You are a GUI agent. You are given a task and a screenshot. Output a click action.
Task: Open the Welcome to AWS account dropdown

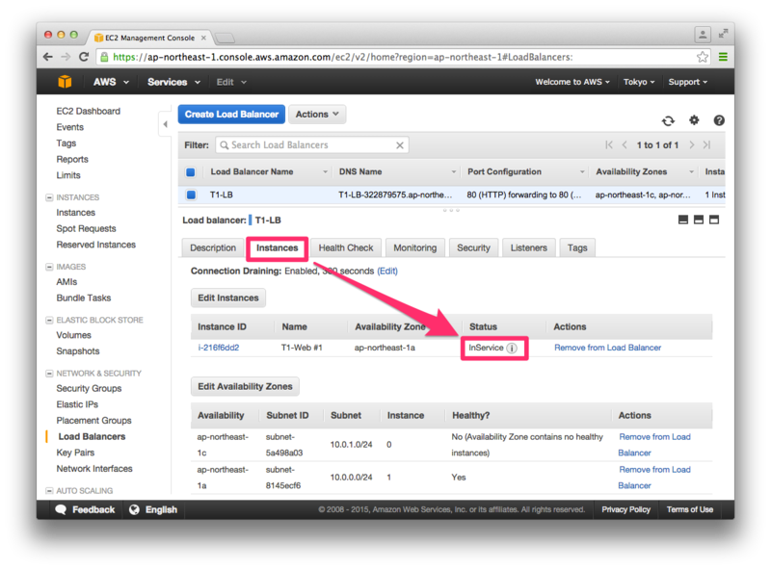572,82
